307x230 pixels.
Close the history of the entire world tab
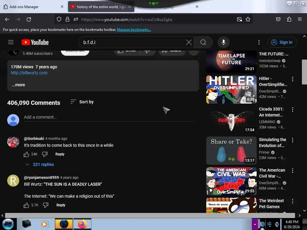130,7
